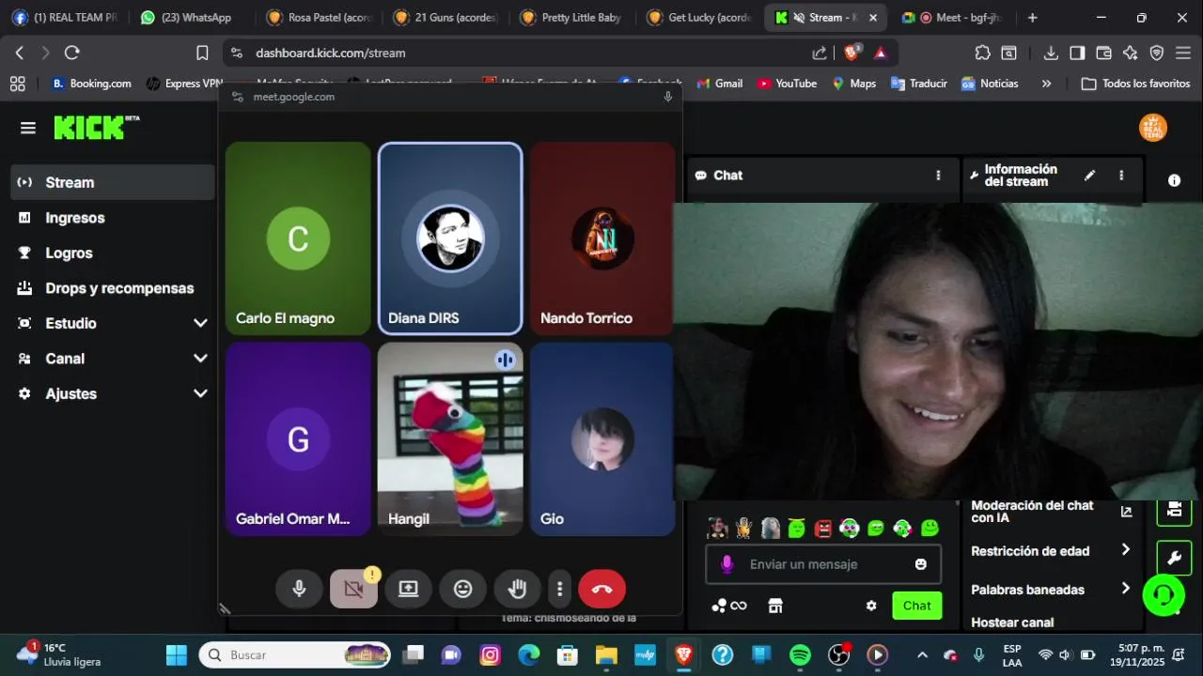The height and width of the screenshot is (676, 1203).
Task: Click info circle icon in Kick header
Action: 1174,180
